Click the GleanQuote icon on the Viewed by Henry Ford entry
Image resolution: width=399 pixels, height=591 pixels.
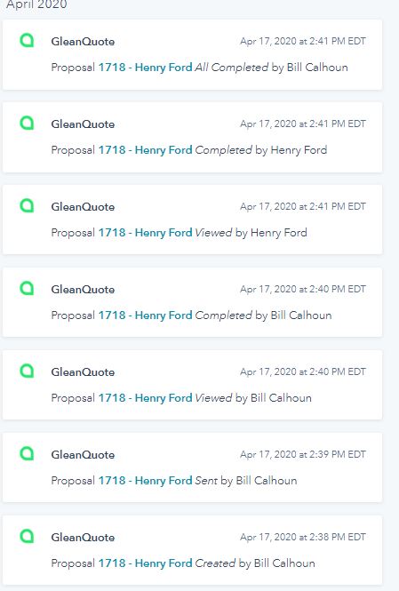point(27,205)
